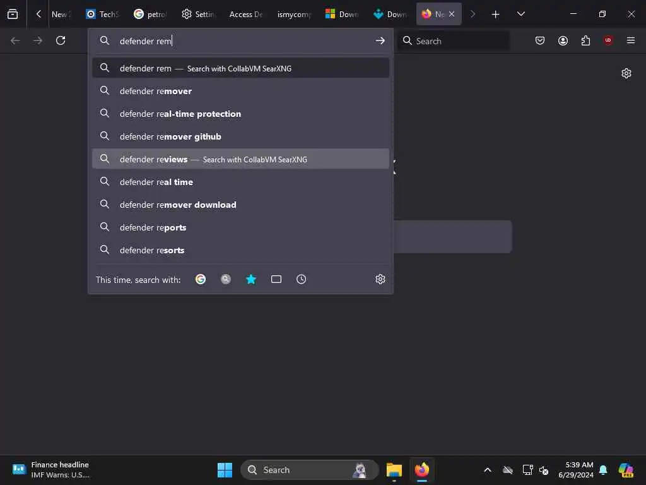Reload the current page
Image resolution: width=646 pixels, height=485 pixels.
point(61,40)
